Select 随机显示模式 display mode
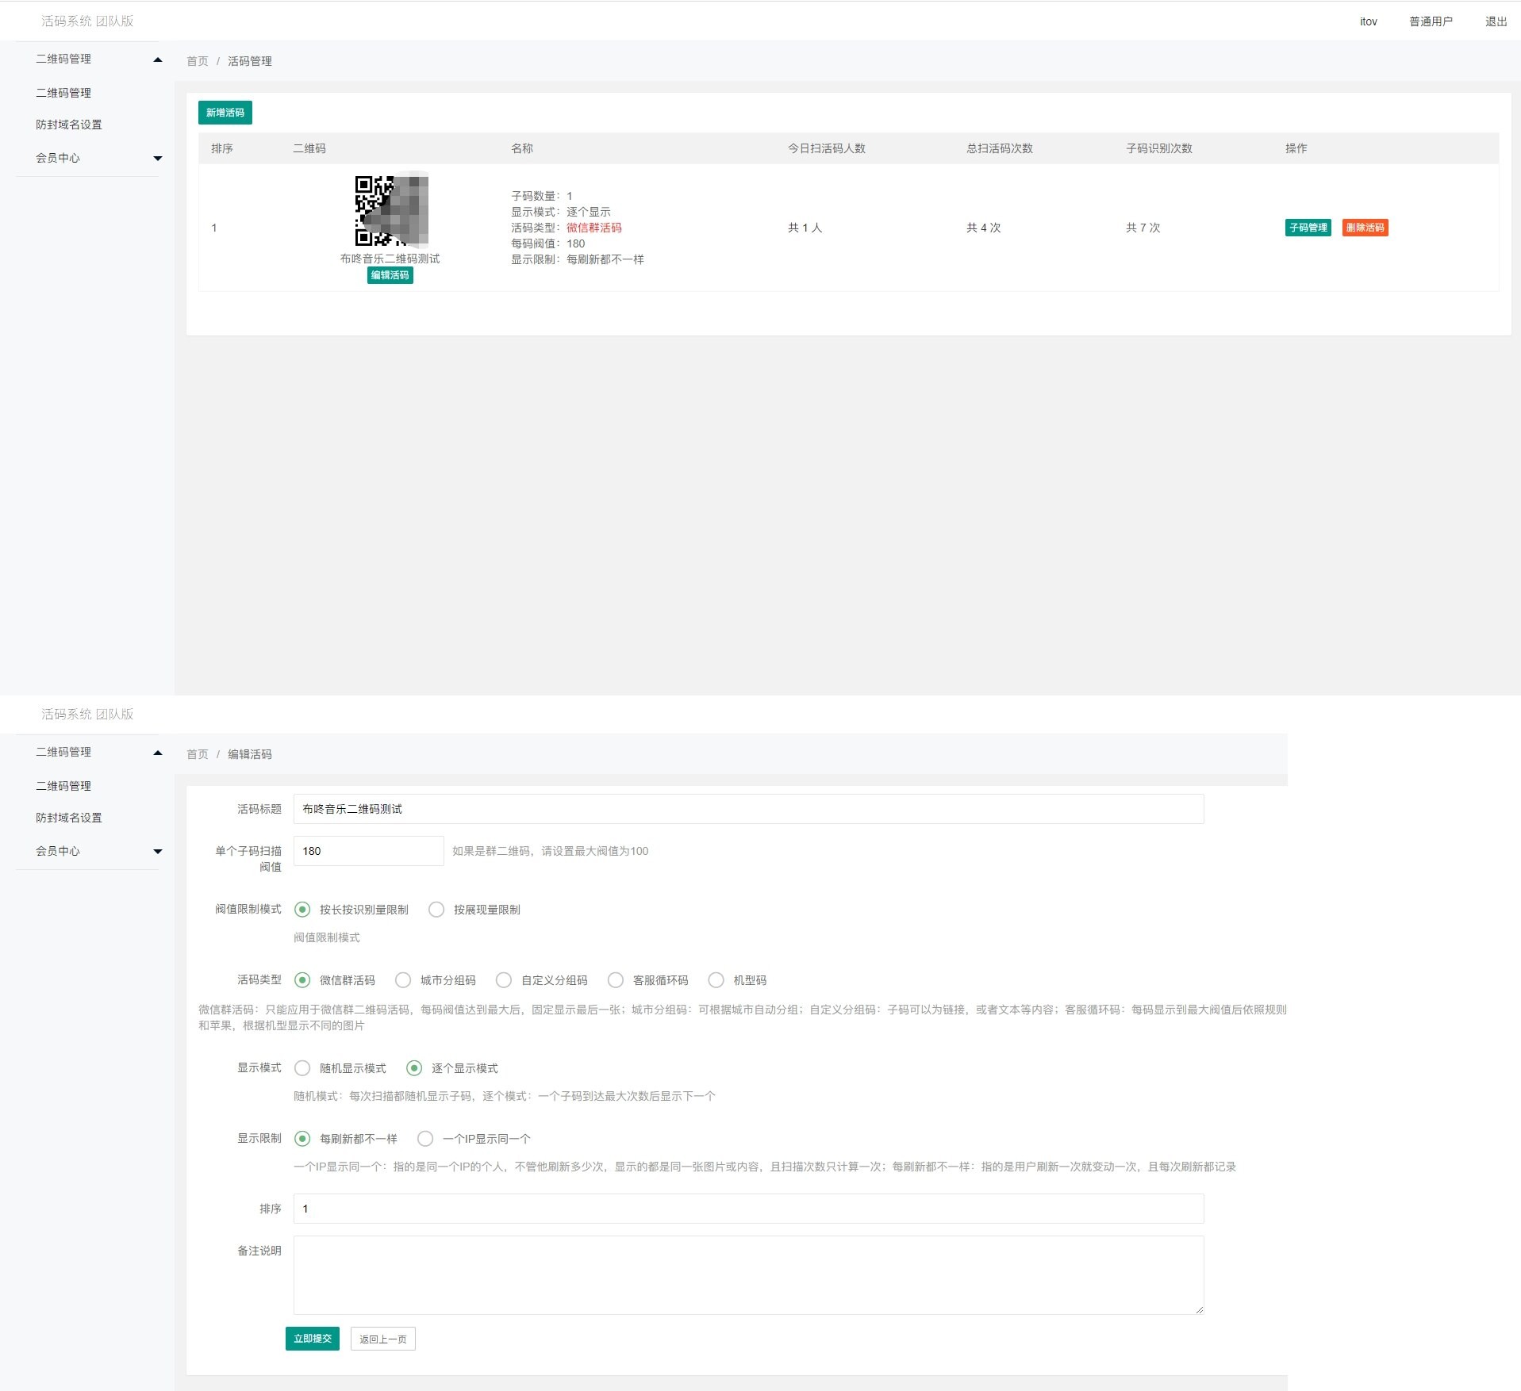 302,1068
